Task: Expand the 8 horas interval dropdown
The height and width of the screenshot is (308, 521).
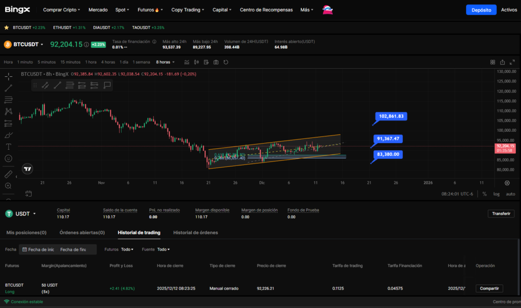Action: pos(165,62)
